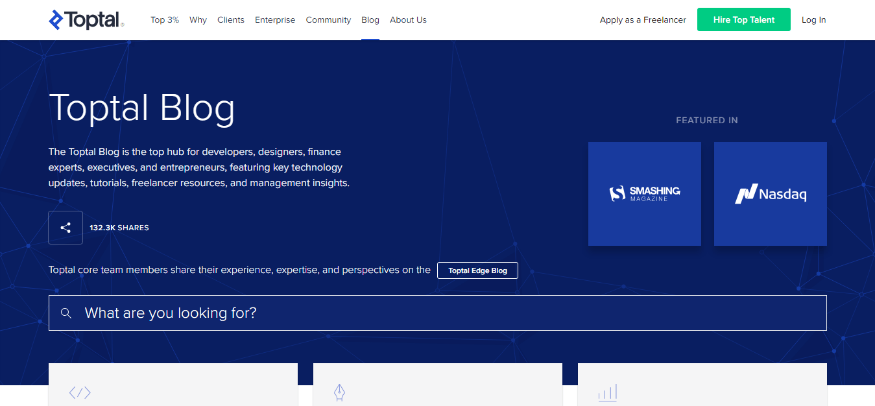Viewport: 875px width, 406px height.
Task: Click the Hire Top Talent button
Action: pos(743,19)
